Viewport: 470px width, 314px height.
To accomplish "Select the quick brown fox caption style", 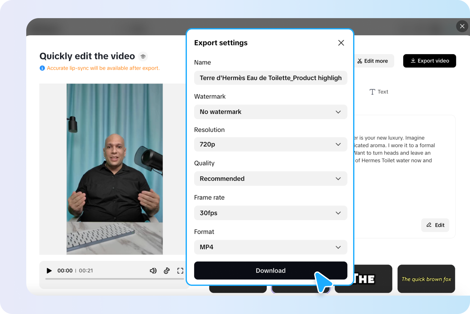I will pos(426,279).
